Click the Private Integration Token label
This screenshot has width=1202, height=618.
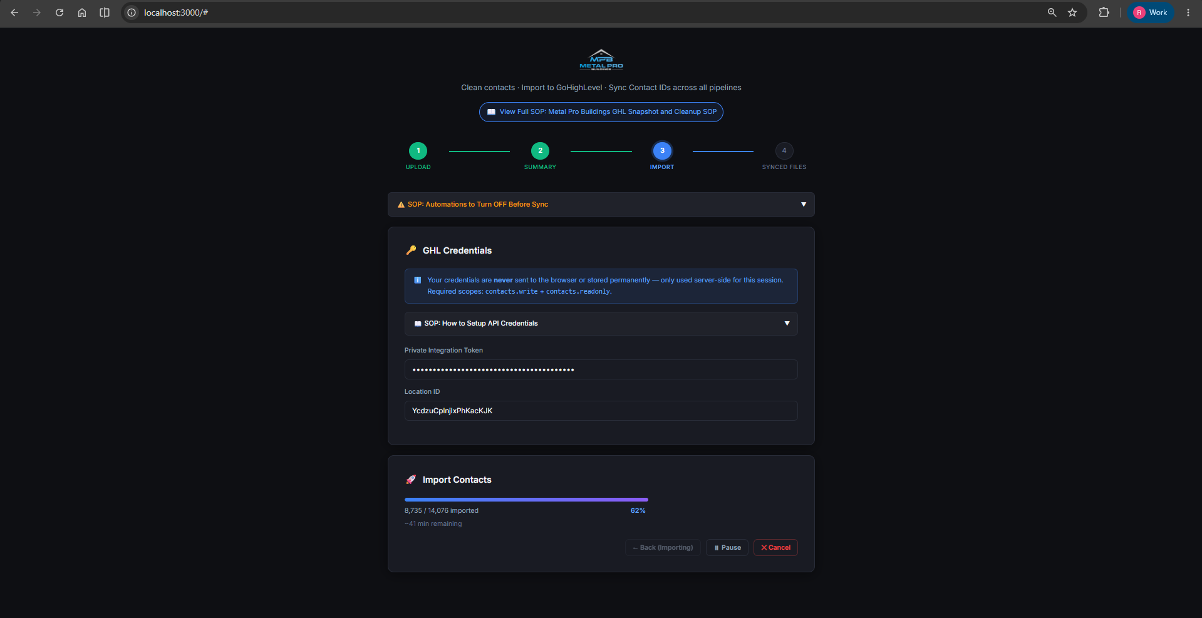(443, 351)
